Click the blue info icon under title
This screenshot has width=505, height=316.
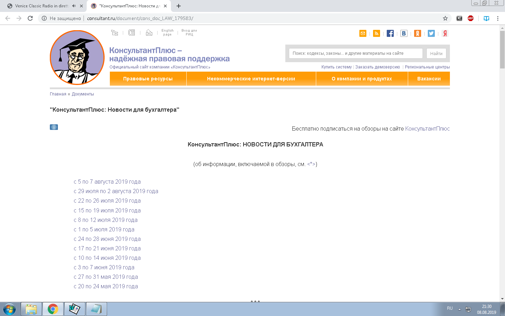click(54, 127)
